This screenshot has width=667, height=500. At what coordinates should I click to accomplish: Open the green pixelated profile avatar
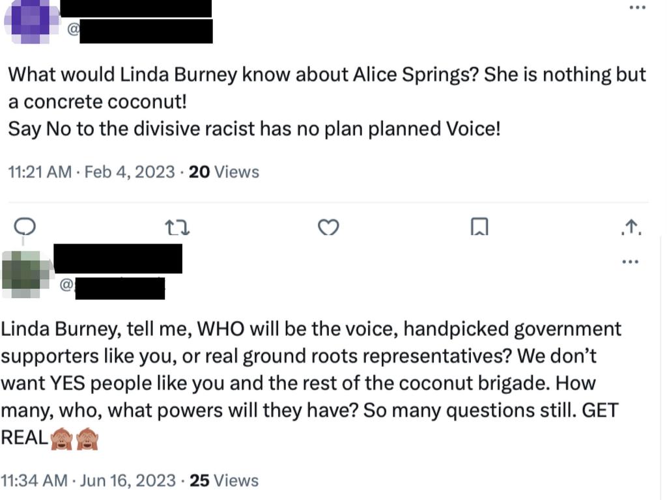[x=25, y=274]
